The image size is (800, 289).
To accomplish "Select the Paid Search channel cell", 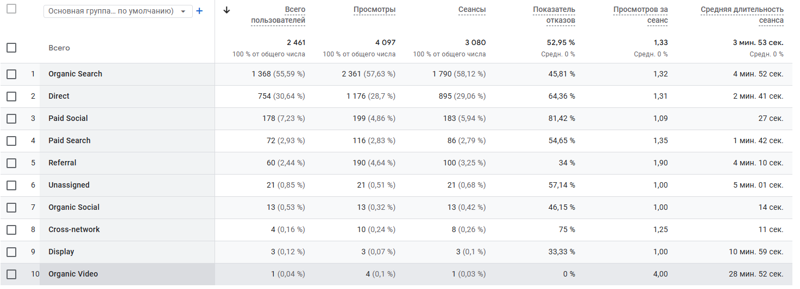I will click(x=70, y=141).
